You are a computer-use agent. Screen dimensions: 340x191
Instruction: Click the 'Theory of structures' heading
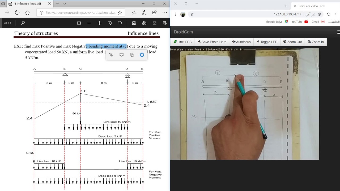(36, 33)
